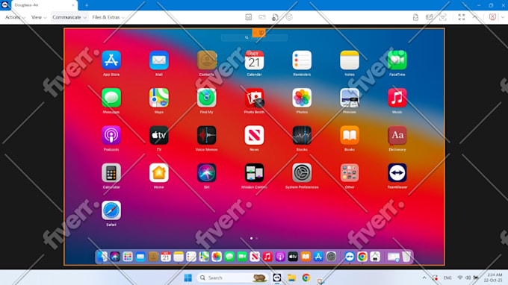508x285 pixels.
Task: Open Siri from the Launchpad grid
Action: [x=206, y=173]
